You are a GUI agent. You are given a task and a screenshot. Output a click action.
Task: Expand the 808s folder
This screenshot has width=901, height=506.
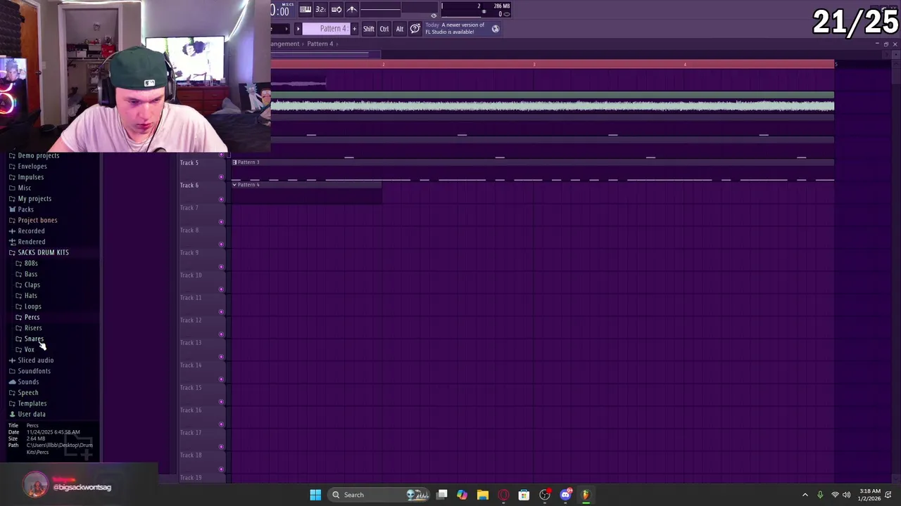27,263
